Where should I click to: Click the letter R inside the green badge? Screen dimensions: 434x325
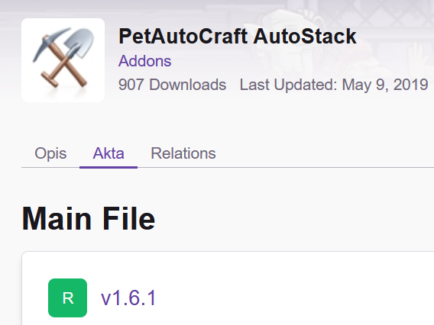pyautogui.click(x=68, y=298)
